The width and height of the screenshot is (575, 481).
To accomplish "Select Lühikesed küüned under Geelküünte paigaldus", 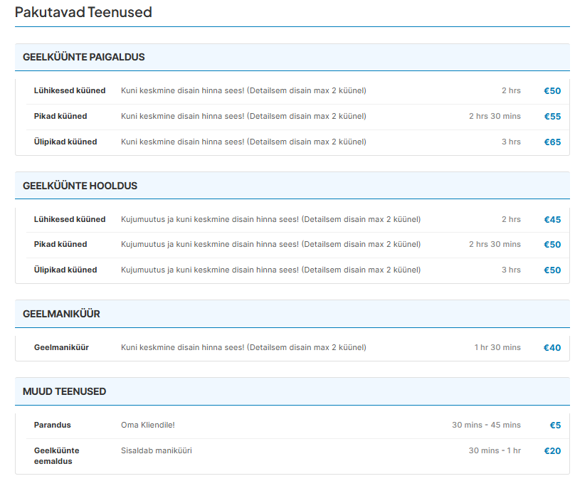I will (70, 90).
